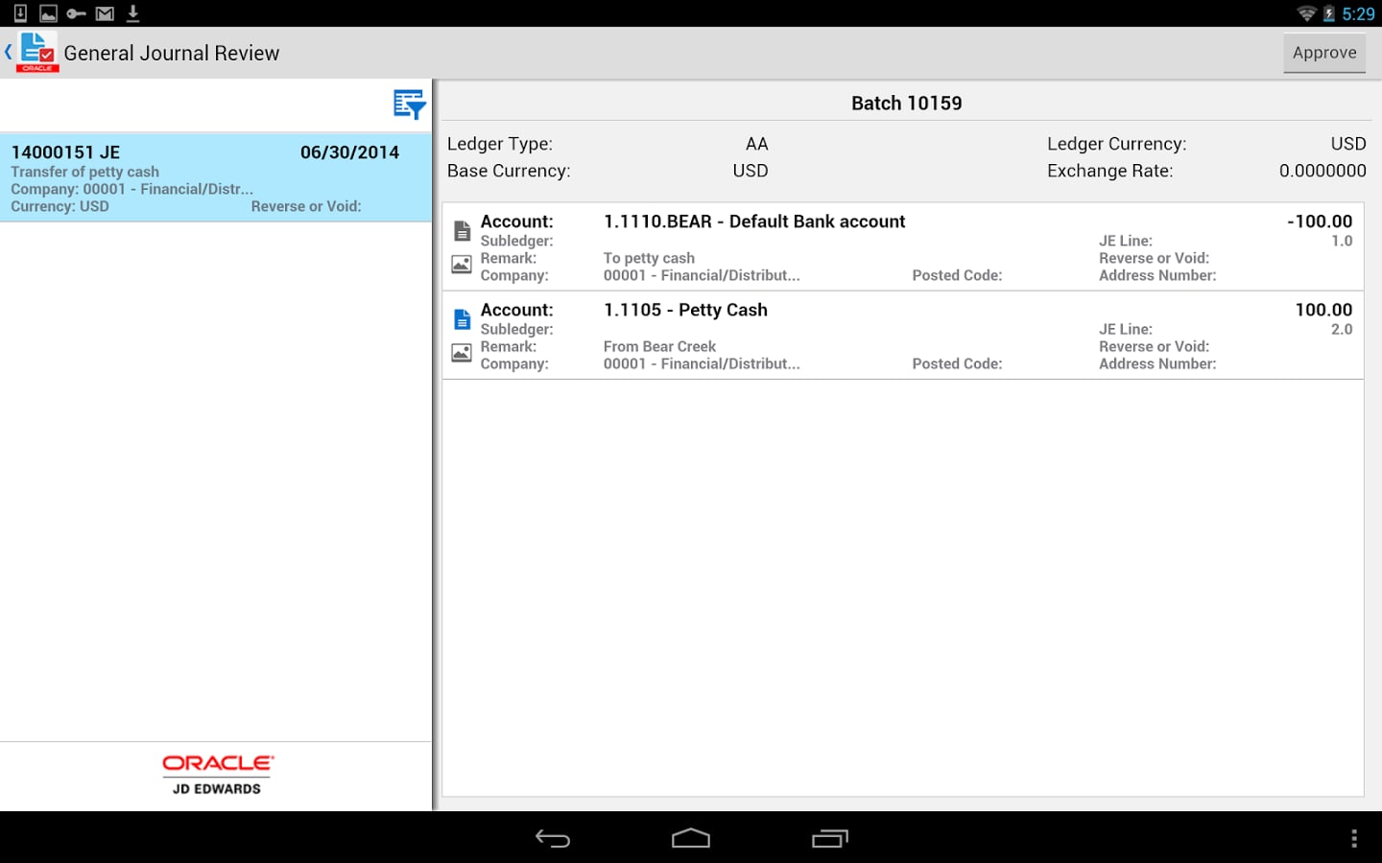This screenshot has height=863, width=1382.
Task: Tap the mail notification icon in status bar
Action: (105, 13)
